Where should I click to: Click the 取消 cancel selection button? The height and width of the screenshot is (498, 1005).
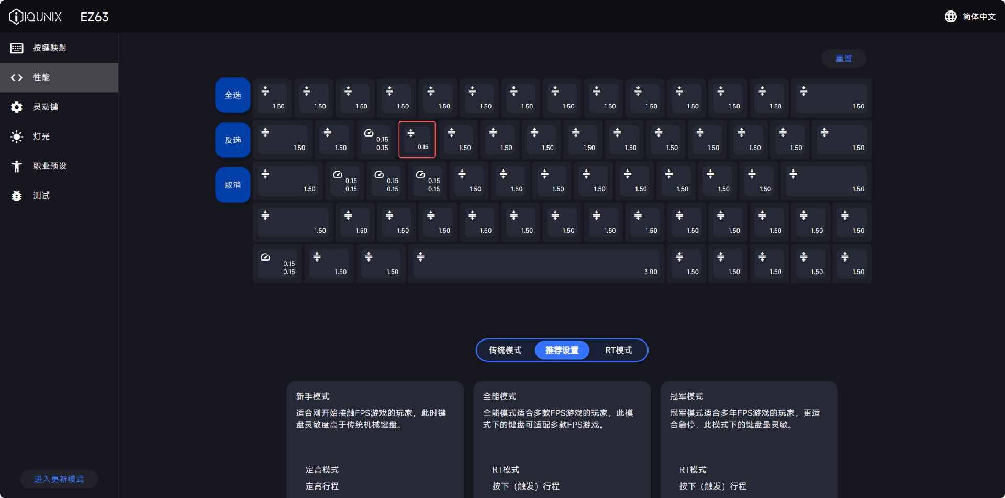(233, 185)
